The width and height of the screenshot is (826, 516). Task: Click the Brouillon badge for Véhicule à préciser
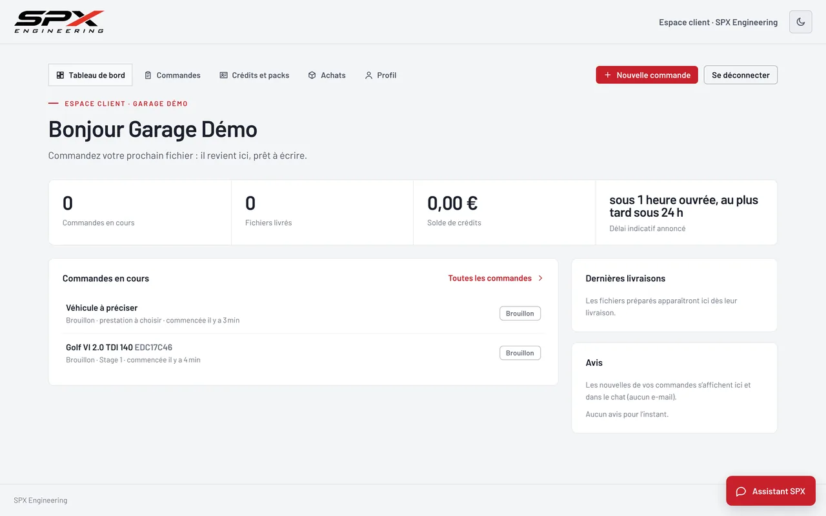tap(520, 313)
